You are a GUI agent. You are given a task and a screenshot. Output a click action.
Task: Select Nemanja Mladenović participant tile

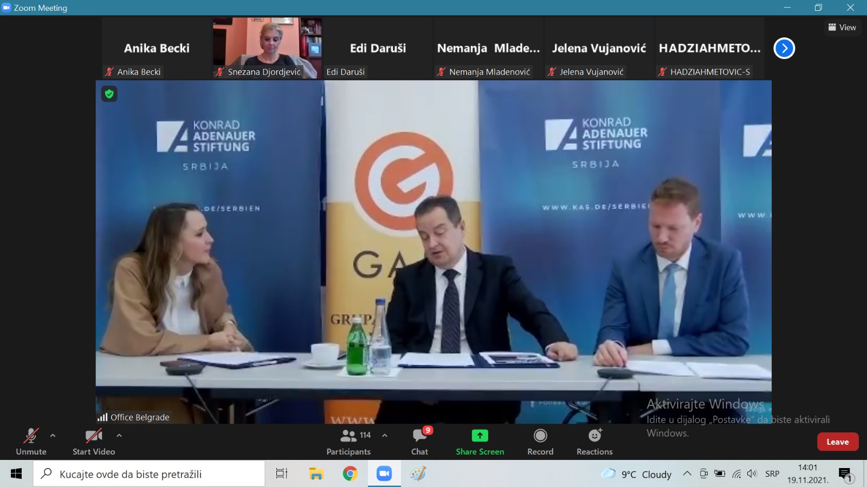488,48
